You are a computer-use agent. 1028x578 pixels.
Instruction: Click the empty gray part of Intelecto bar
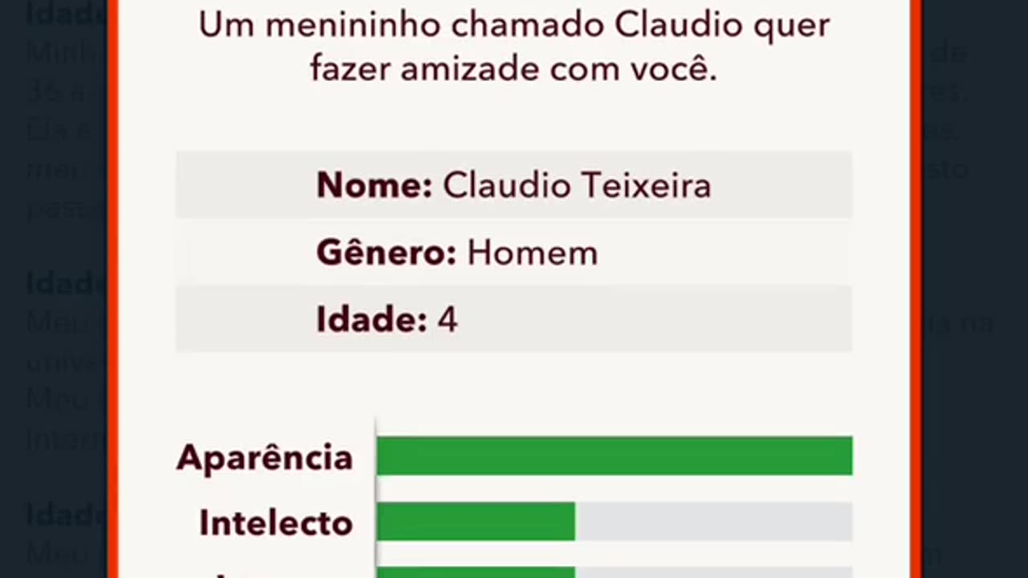[713, 521]
